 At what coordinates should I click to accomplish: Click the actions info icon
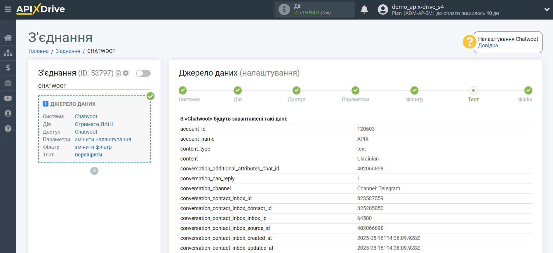[284, 9]
